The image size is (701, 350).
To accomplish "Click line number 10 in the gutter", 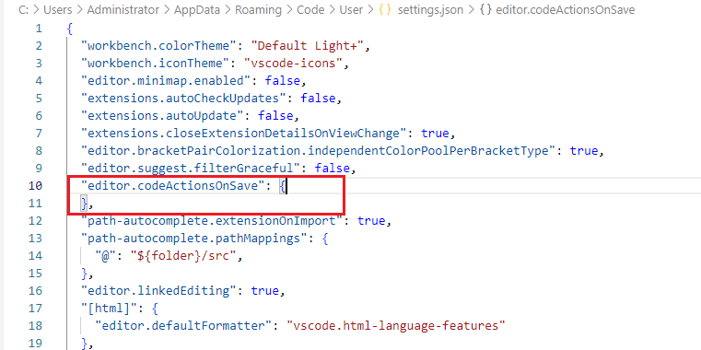I will pos(35,185).
